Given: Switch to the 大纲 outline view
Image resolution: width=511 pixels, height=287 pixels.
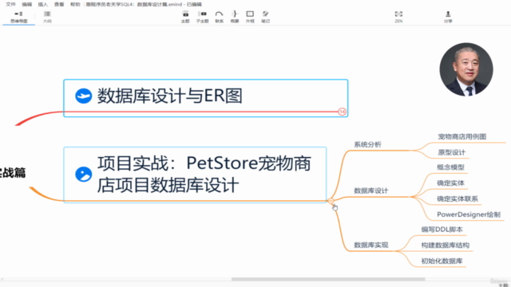Looking at the screenshot, I should click(x=47, y=17).
